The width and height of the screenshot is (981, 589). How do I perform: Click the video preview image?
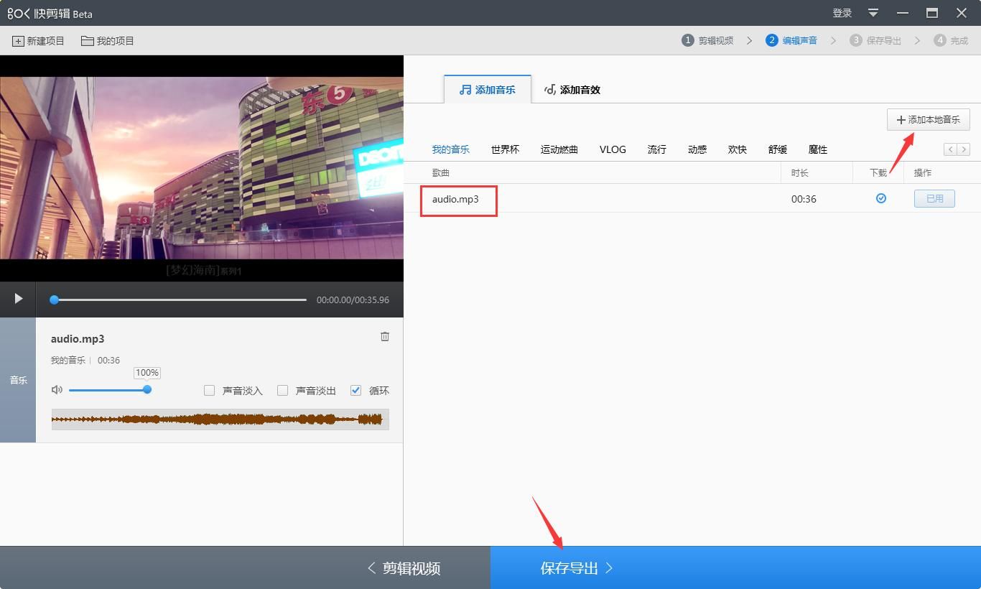pyautogui.click(x=202, y=168)
